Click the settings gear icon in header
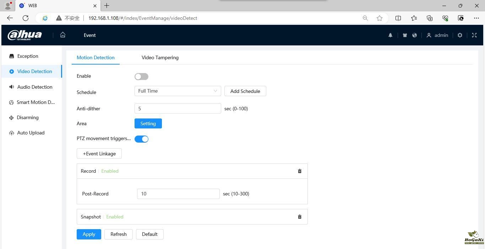Image resolution: width=485 pixels, height=249 pixels. click(460, 35)
